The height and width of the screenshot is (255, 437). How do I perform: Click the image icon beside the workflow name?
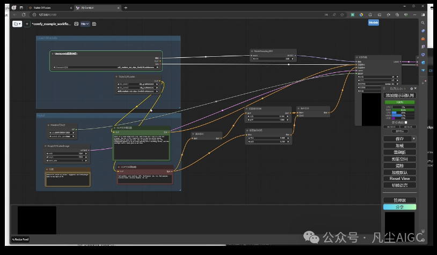click(76, 24)
